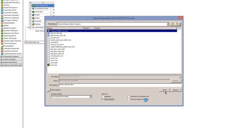This screenshot has height=128, width=228.
Task: Click the Setup cell in system A
Action: click(38, 18)
